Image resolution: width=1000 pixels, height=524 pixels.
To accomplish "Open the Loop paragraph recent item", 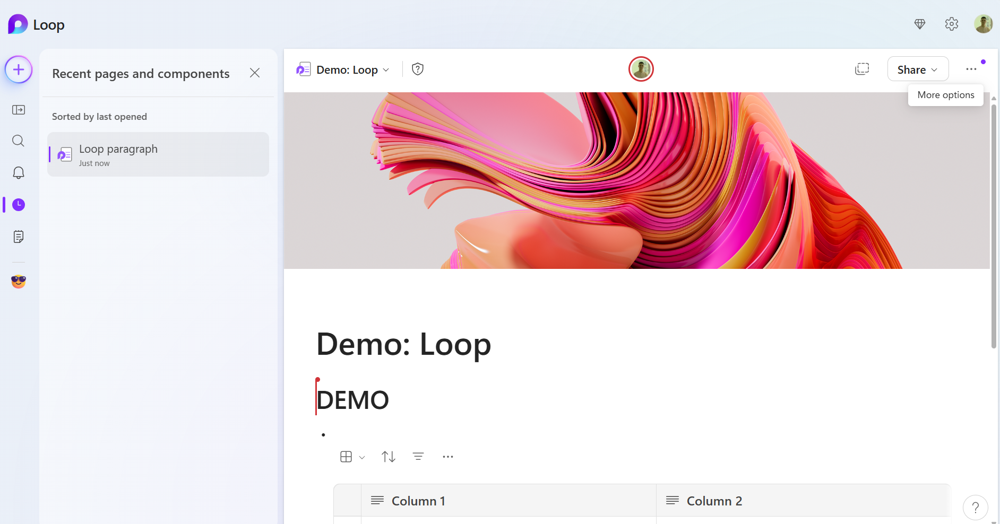I will [x=158, y=154].
